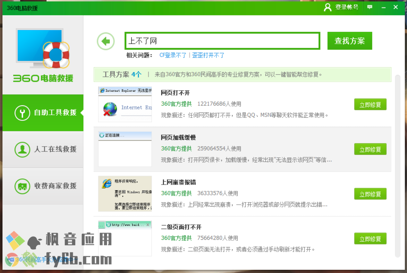Click the results list vertical scrollbar
Viewport: 407px width, 273px height.
pyautogui.click(x=397, y=166)
